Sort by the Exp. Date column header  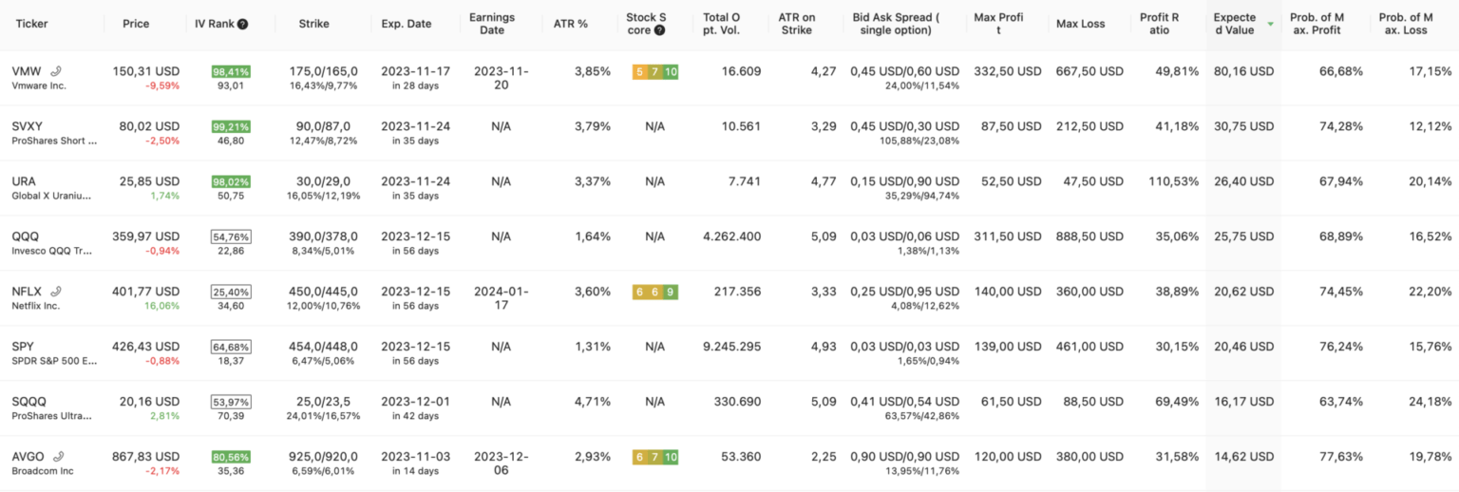pos(406,24)
